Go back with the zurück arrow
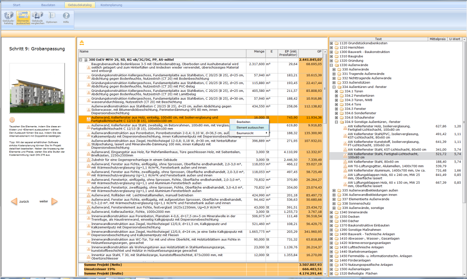 (x=14, y=201)
